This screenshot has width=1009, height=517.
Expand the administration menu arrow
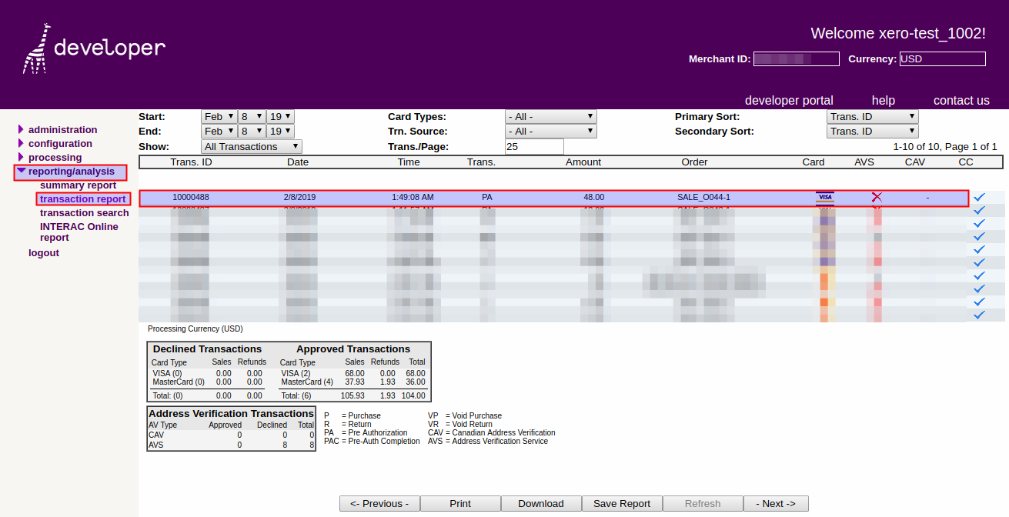(21, 130)
